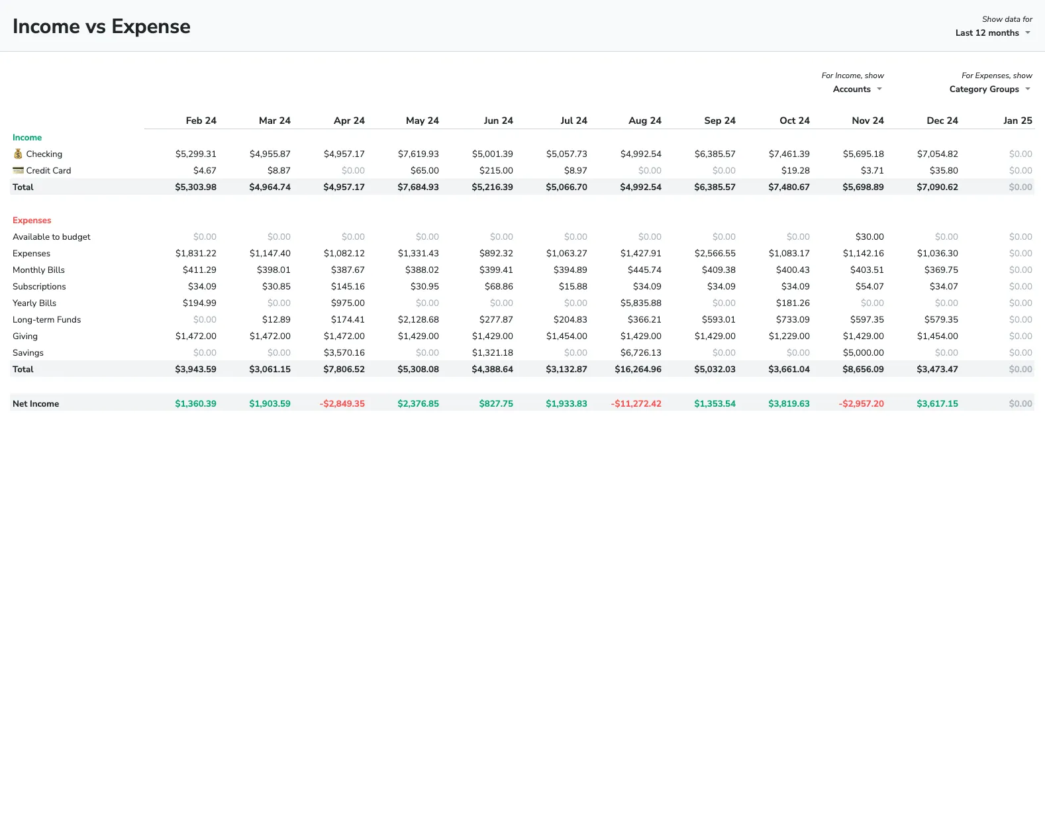Click the money bag icon beside Checking

(x=18, y=154)
